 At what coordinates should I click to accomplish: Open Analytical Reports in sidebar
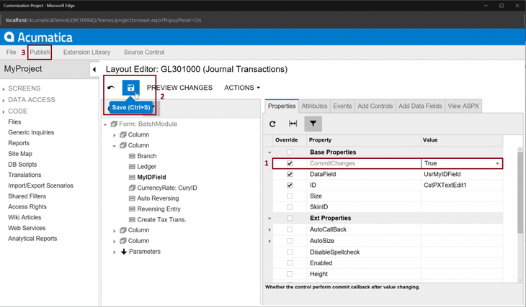[32, 239]
